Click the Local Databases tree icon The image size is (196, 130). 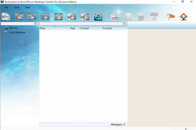(6, 32)
